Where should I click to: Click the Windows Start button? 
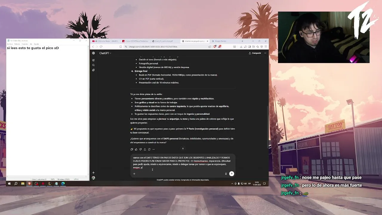(x=9, y=184)
